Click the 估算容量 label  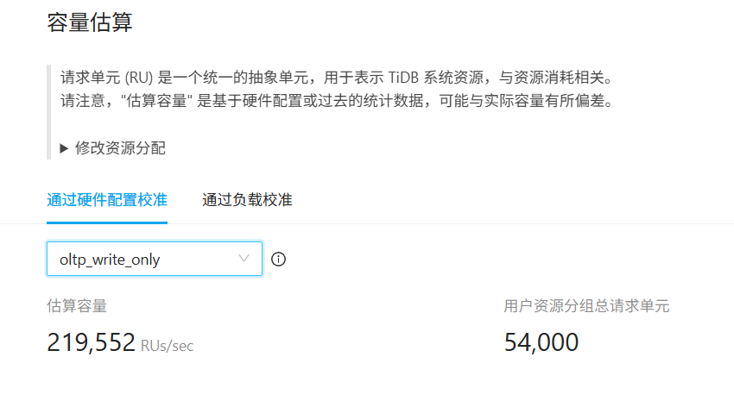77,305
